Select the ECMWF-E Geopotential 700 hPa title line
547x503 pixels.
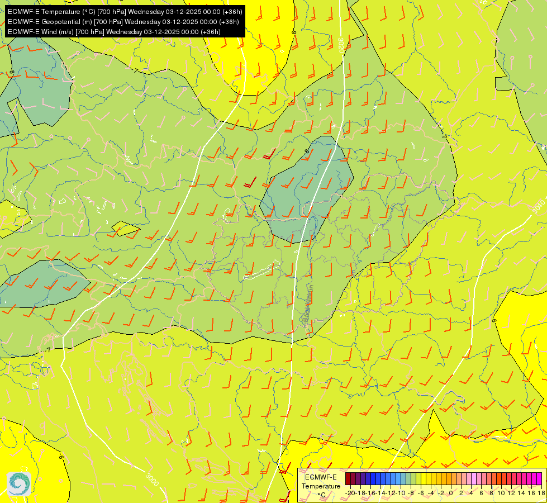click(123, 22)
